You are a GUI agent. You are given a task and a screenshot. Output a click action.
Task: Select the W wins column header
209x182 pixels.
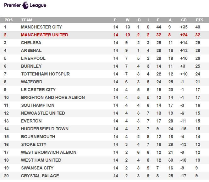pyautogui.click(x=127, y=20)
